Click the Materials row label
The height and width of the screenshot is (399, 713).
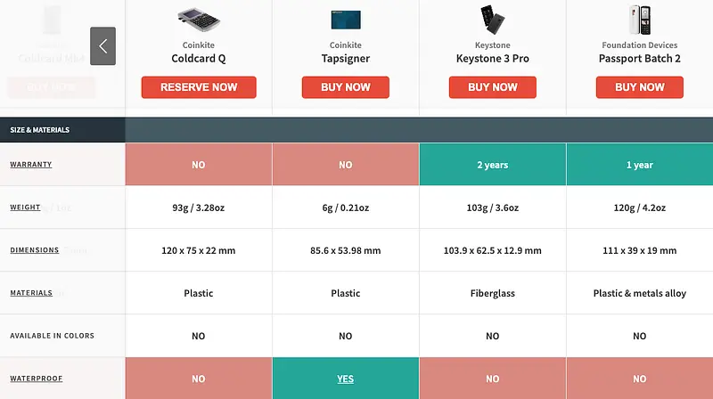31,293
